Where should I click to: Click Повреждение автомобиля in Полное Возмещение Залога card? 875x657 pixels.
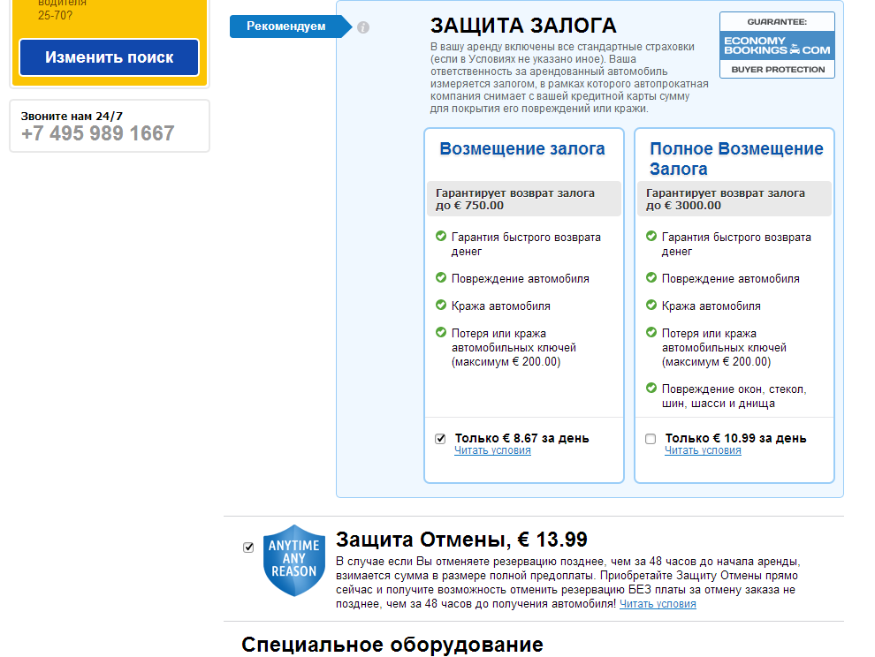[730, 279]
